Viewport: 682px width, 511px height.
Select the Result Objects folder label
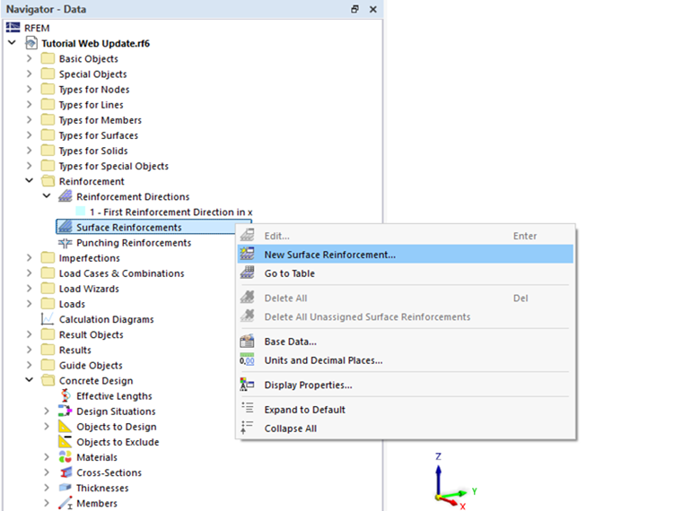(x=91, y=334)
